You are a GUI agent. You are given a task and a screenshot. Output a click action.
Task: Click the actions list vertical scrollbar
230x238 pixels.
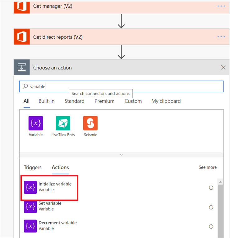point(220,211)
